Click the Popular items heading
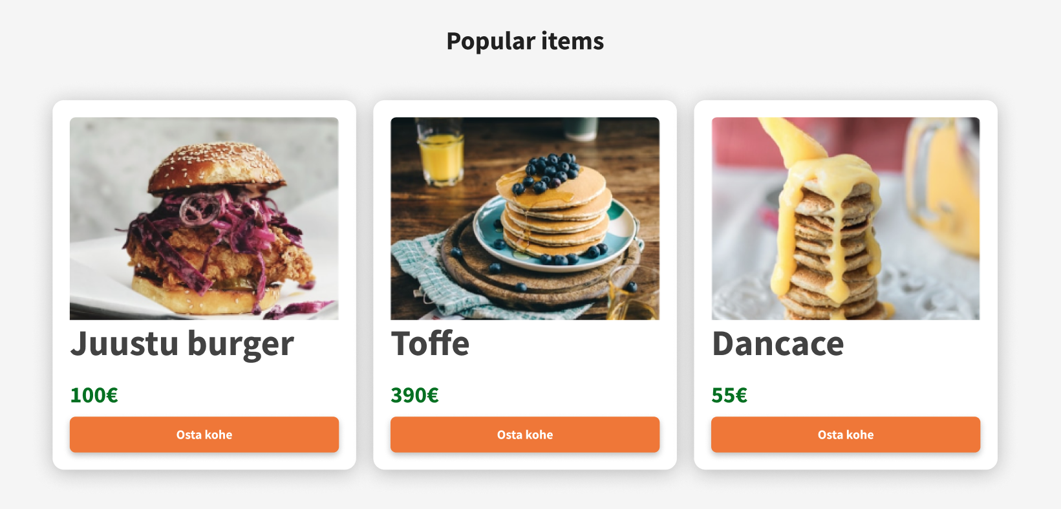Viewport: 1061px width, 509px height. (x=525, y=41)
